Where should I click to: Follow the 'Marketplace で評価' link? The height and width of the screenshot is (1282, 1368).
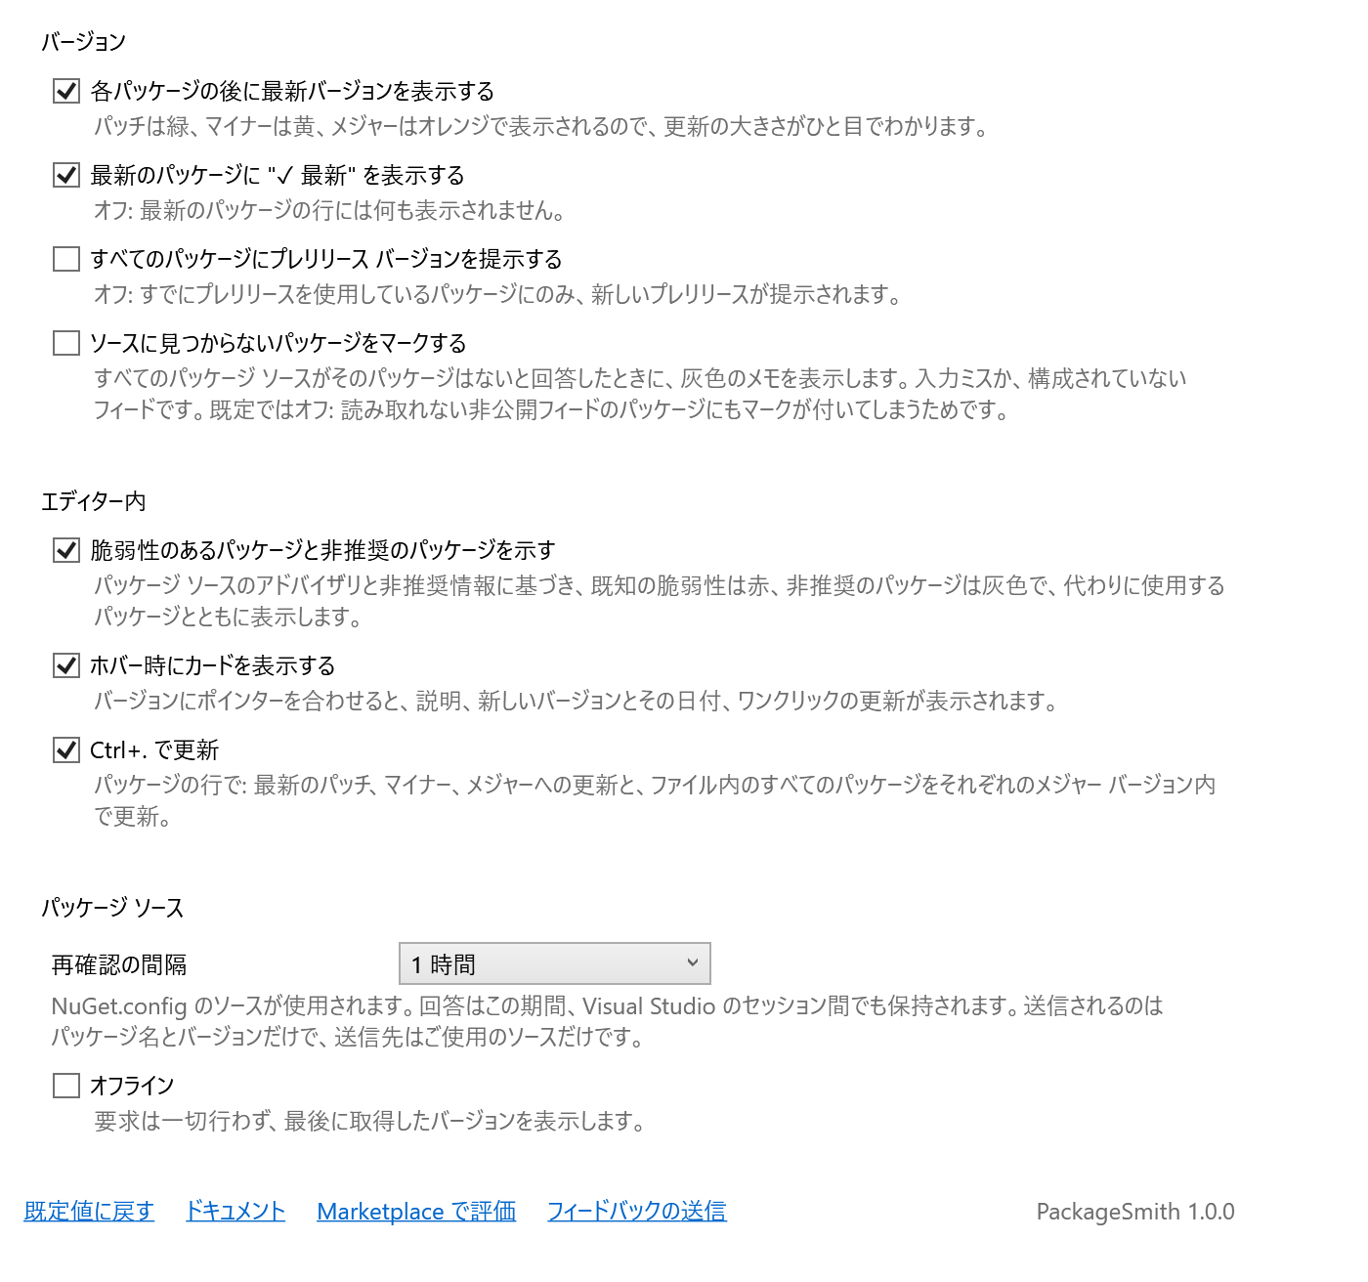416,1212
